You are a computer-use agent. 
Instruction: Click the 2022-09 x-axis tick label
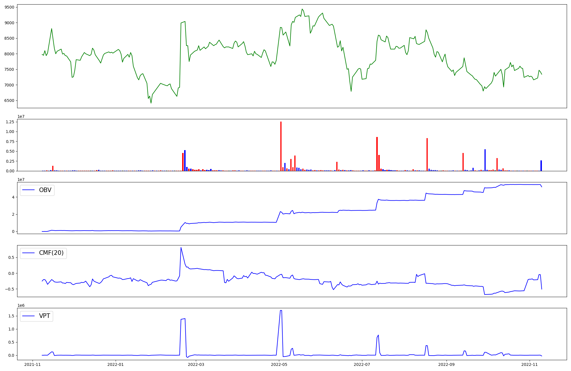[446, 364]
